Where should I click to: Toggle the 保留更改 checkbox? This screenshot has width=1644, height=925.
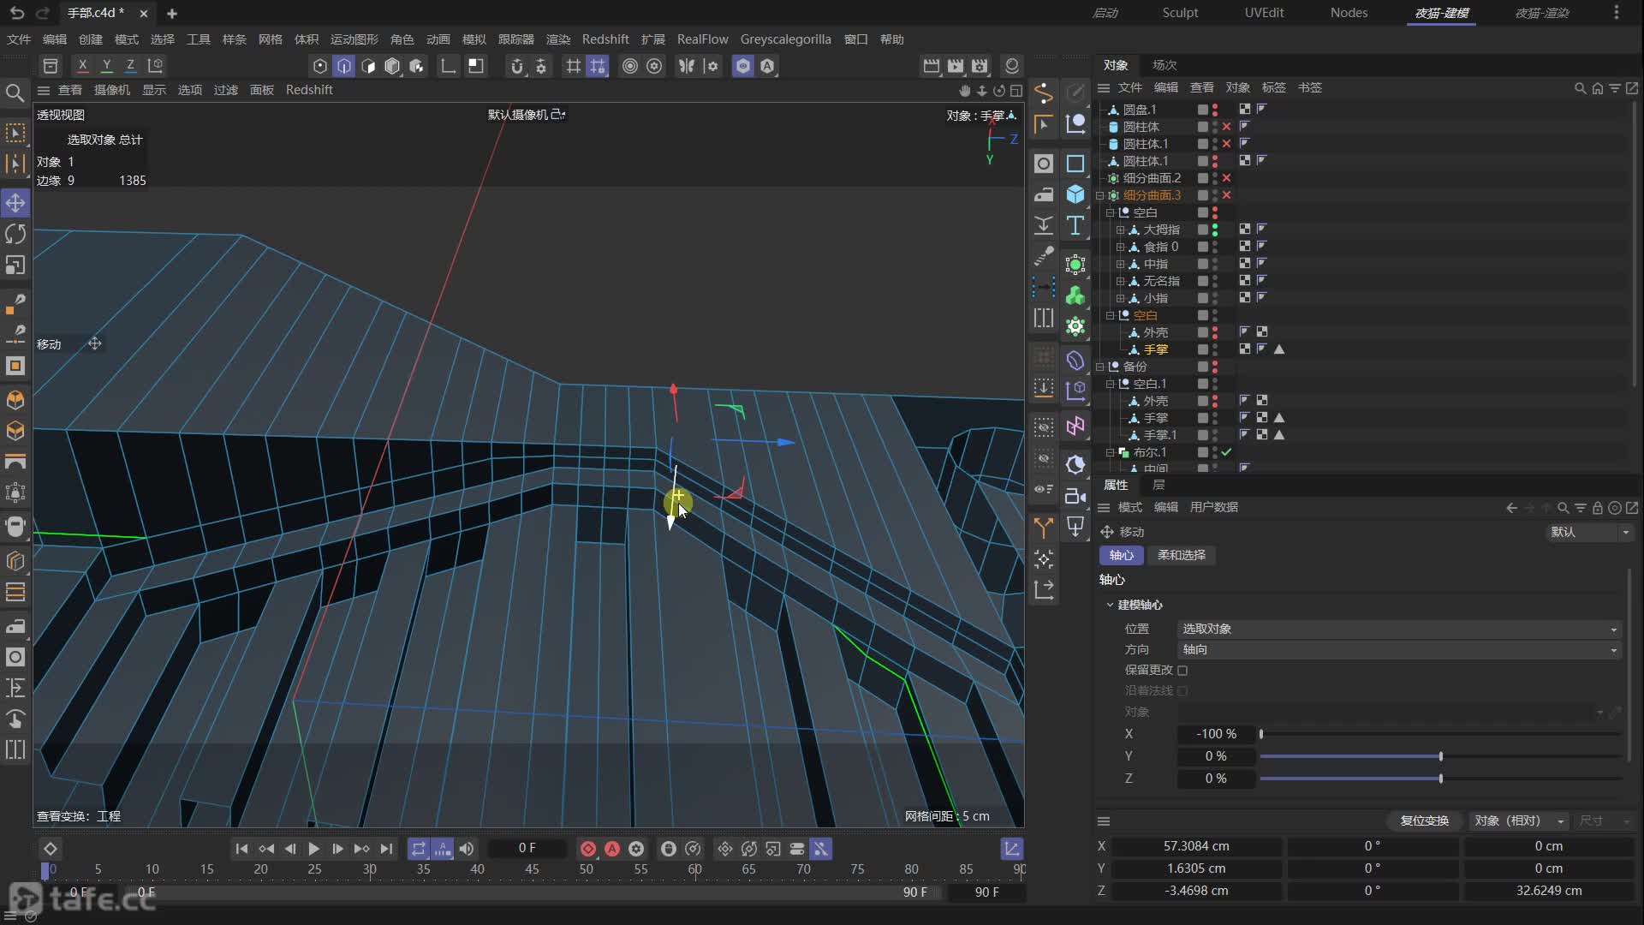pos(1182,670)
